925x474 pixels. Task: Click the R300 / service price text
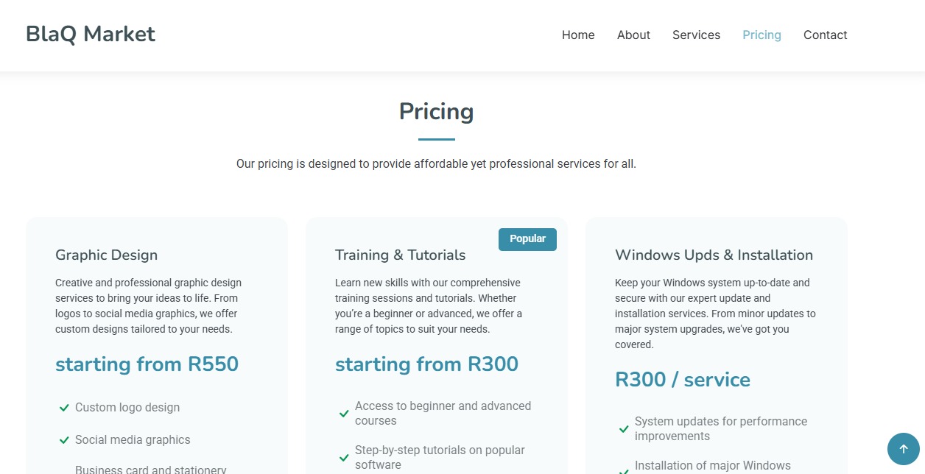[683, 380]
